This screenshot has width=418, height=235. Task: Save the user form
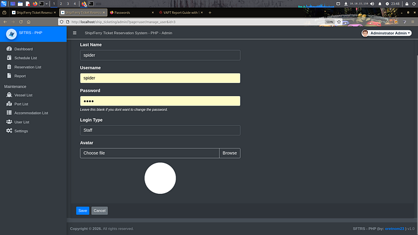(82, 211)
